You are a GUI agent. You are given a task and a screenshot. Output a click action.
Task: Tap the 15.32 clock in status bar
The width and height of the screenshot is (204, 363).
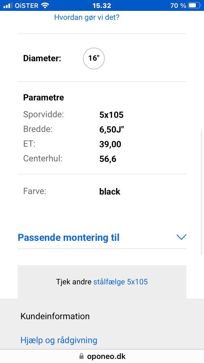(x=102, y=5)
